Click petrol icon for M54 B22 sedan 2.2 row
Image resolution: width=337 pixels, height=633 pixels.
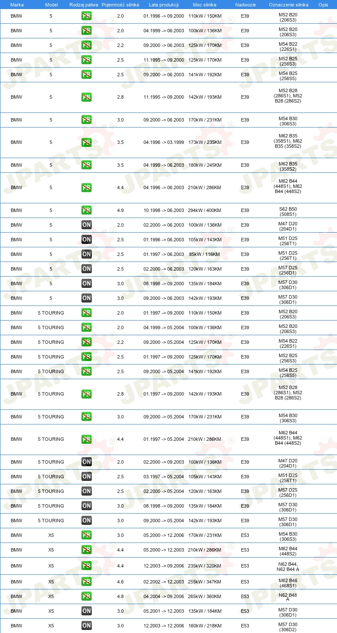[87, 45]
